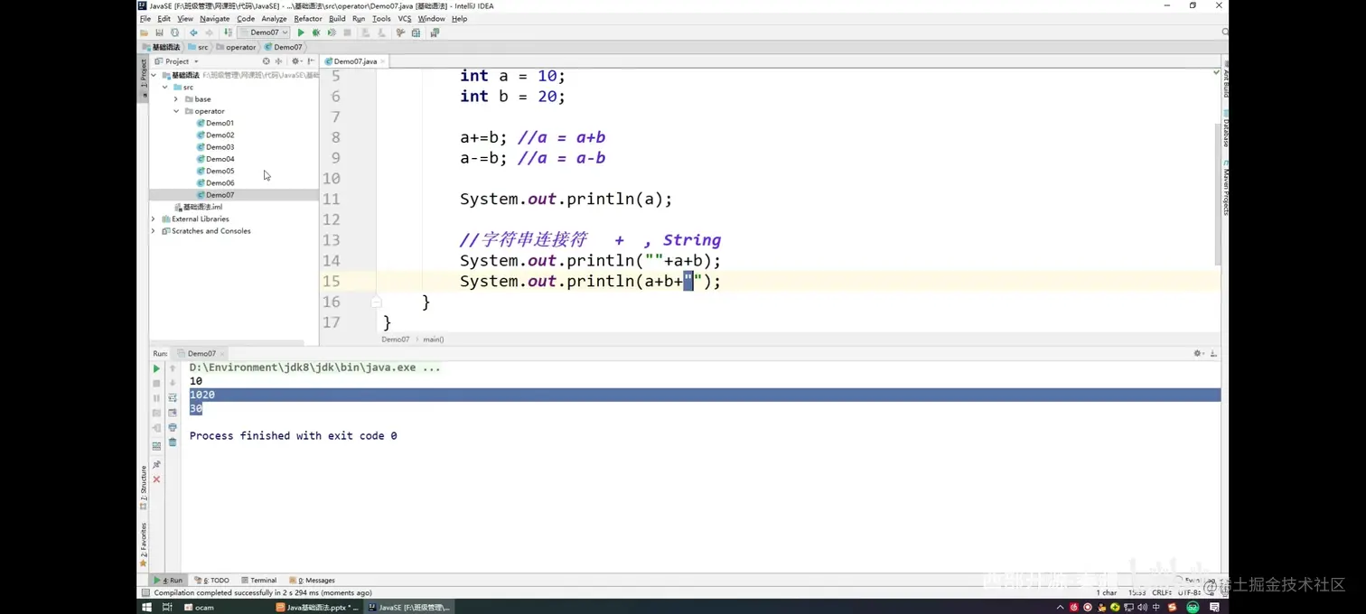Jump to the main() breadcrumb link
Viewport: 1366px width, 614px height.
tap(433, 340)
